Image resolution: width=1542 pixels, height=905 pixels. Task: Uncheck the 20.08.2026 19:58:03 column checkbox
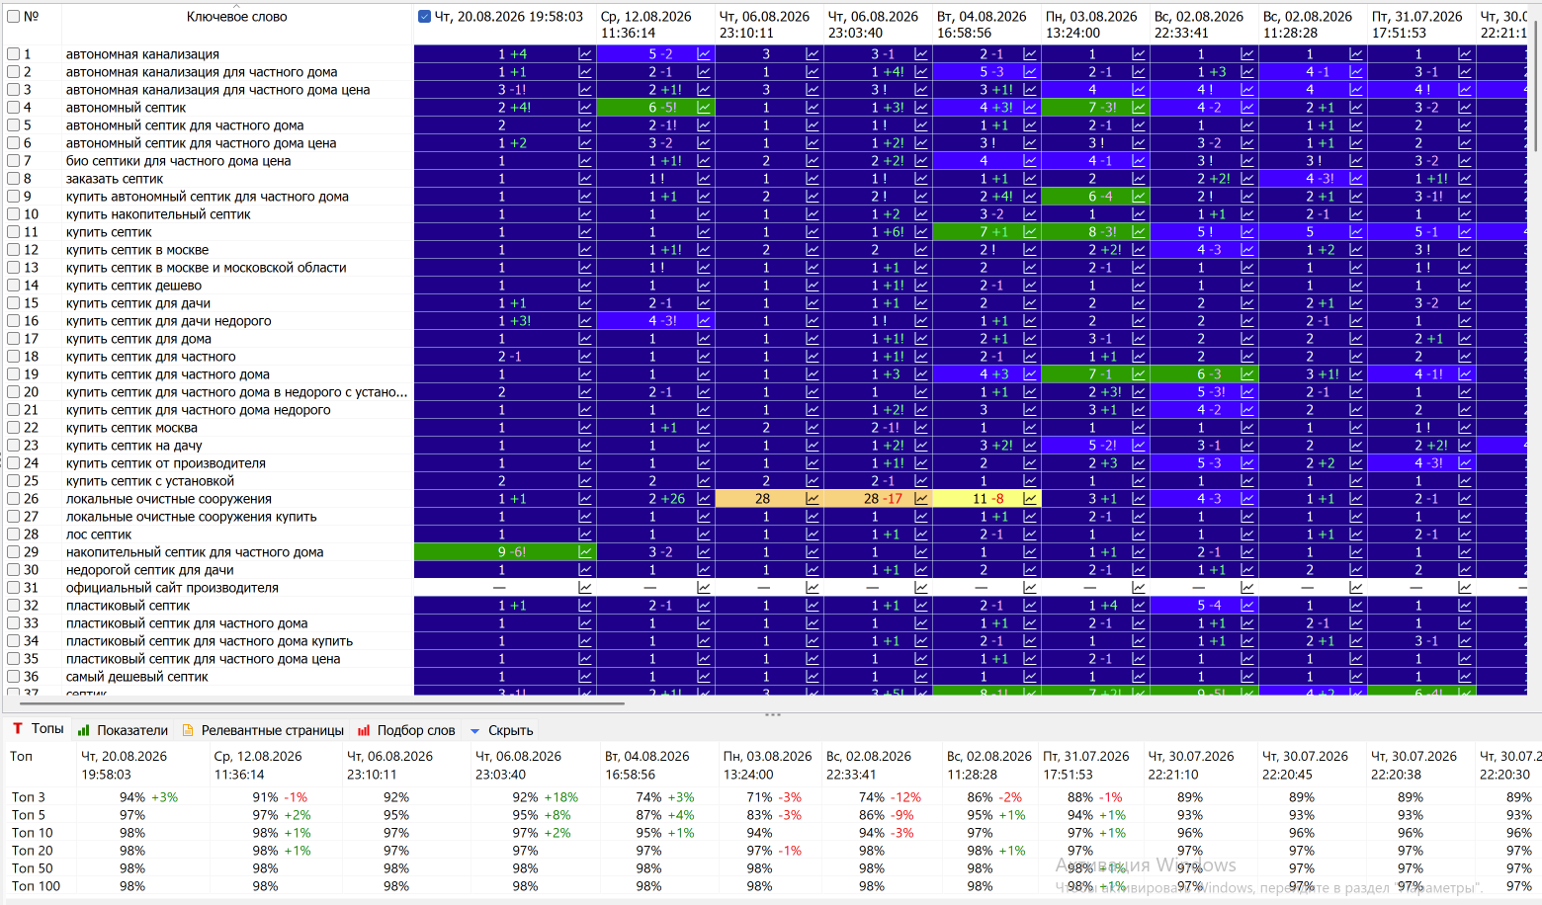(x=425, y=17)
